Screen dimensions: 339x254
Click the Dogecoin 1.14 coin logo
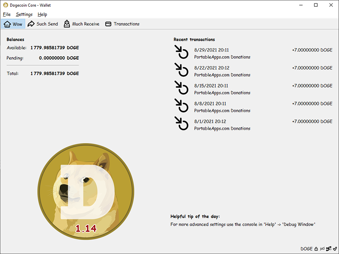click(x=86, y=191)
